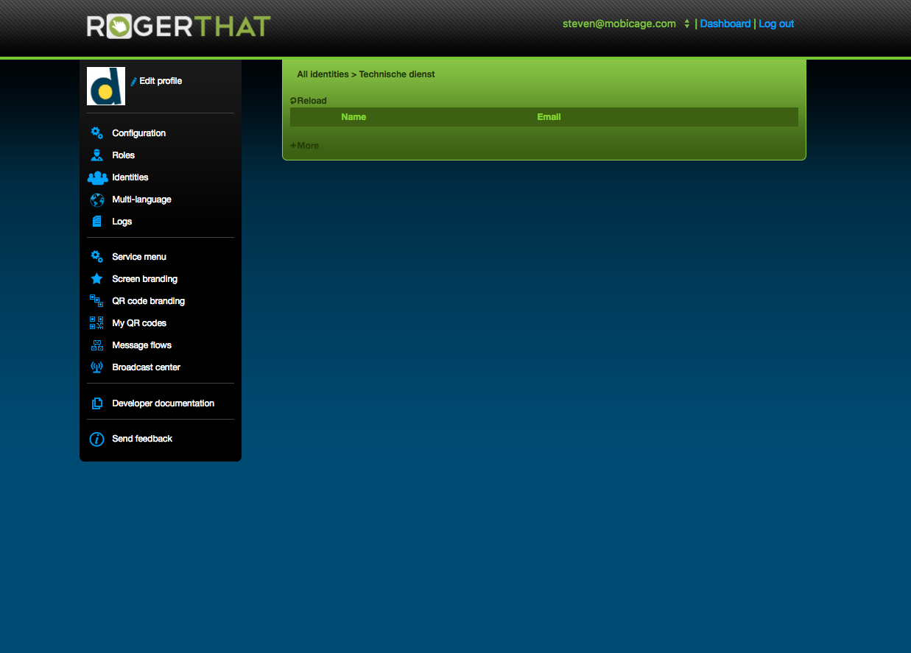Viewport: 911px width, 653px height.
Task: Go to QR code branding
Action: click(148, 301)
